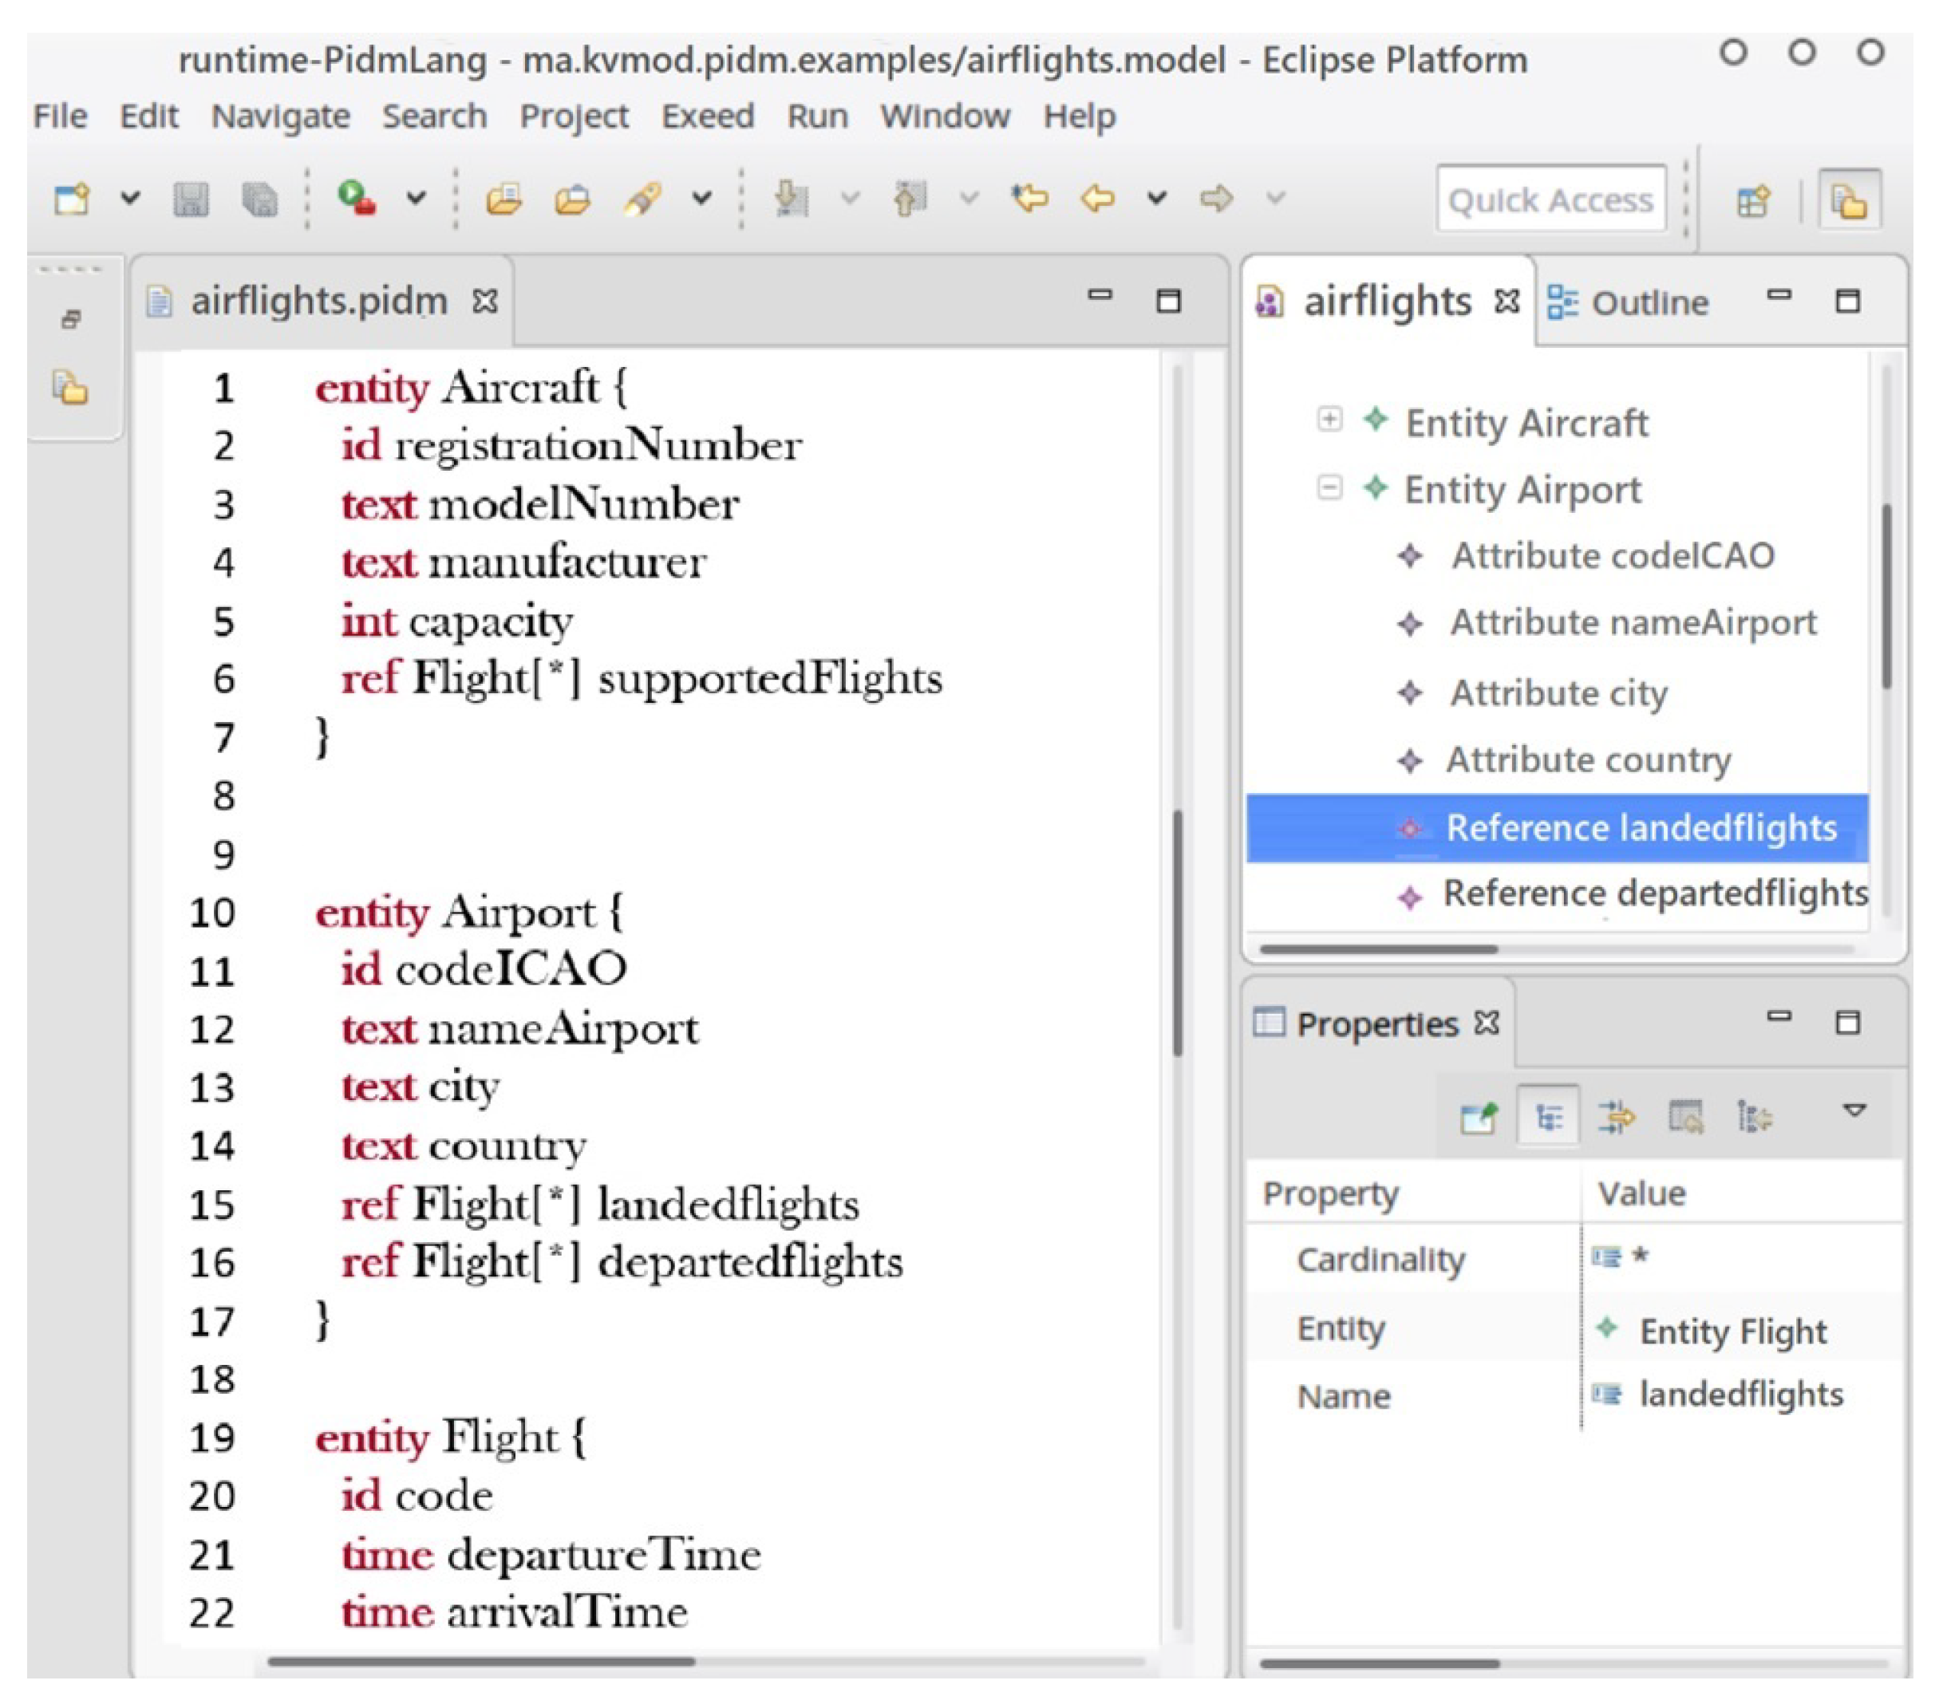Click the Open Perspective icon
Screen dimensions: 1939x1704
[x=1752, y=201]
